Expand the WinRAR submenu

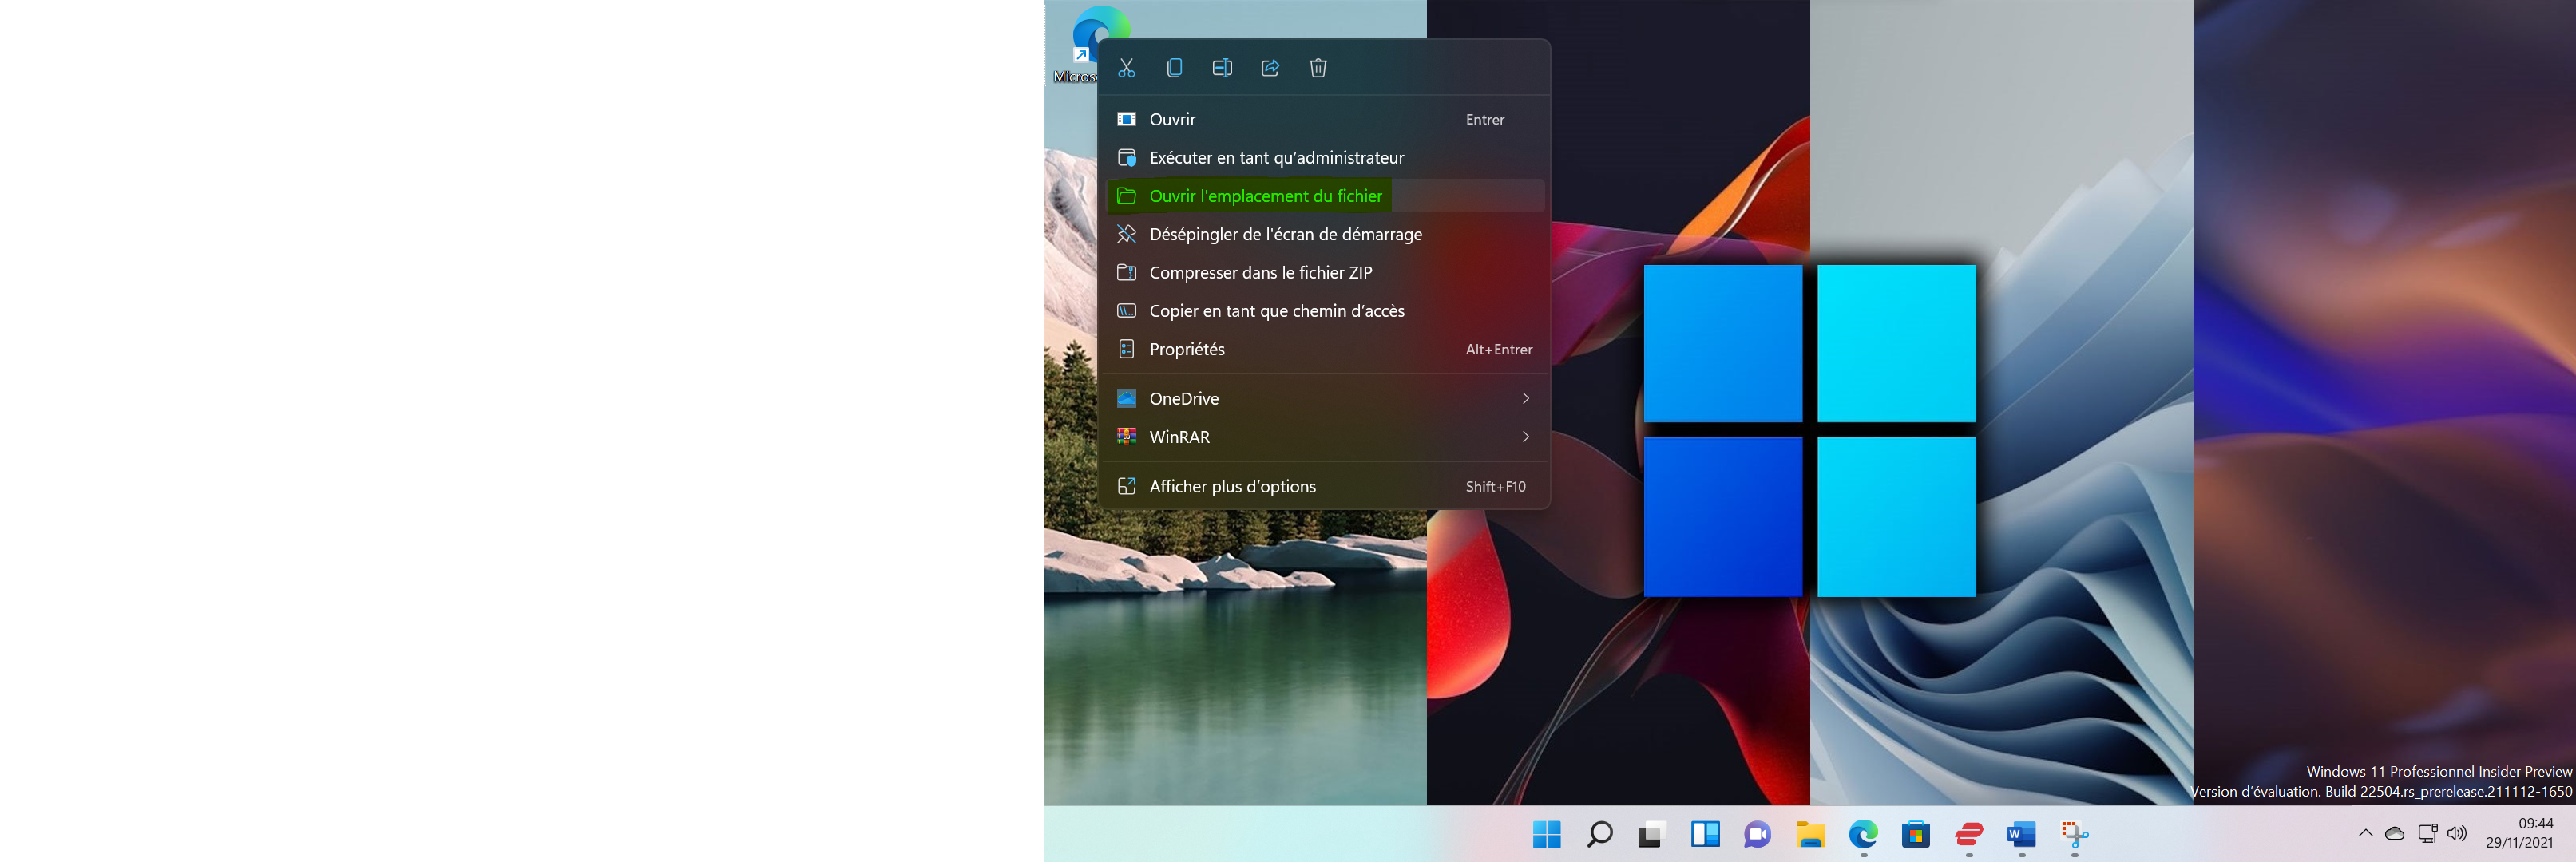(x=1179, y=437)
